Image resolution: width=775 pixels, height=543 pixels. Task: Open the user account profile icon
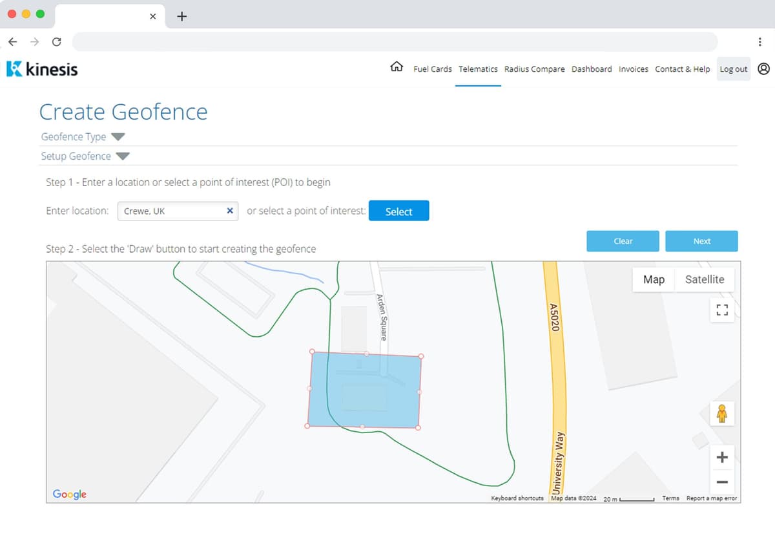pyautogui.click(x=763, y=69)
